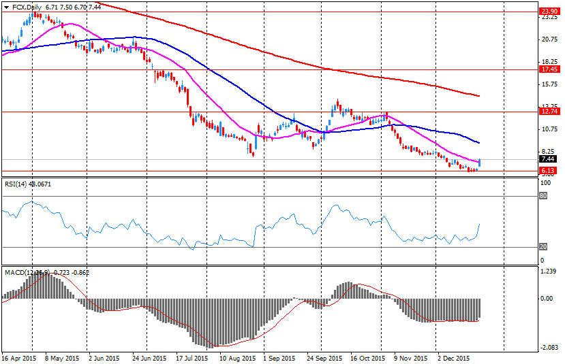Image resolution: width=565 pixels, height=364 pixels.
Task: Click the 15.75 price axis value
Action: tap(549, 84)
